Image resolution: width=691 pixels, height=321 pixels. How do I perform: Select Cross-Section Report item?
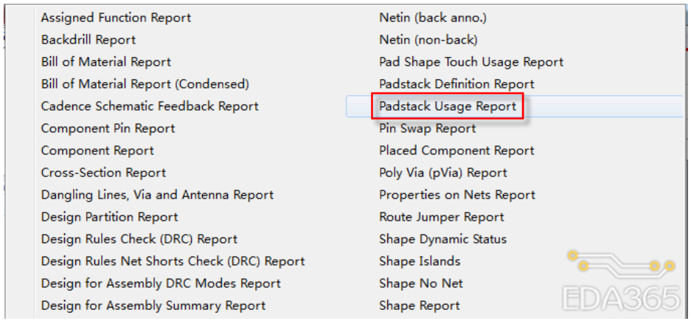[x=103, y=173]
